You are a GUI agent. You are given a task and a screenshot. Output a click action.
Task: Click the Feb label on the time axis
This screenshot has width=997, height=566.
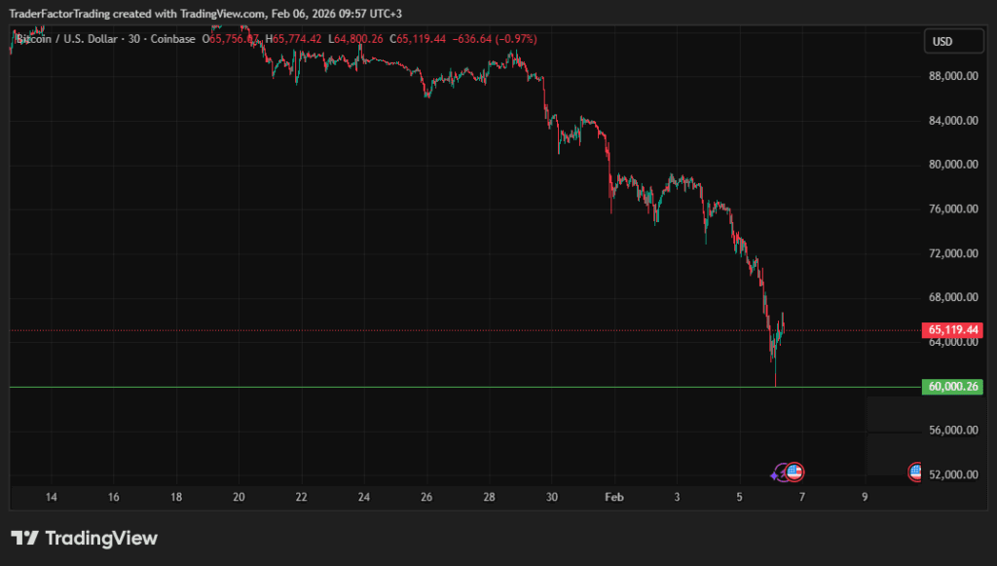coord(613,497)
